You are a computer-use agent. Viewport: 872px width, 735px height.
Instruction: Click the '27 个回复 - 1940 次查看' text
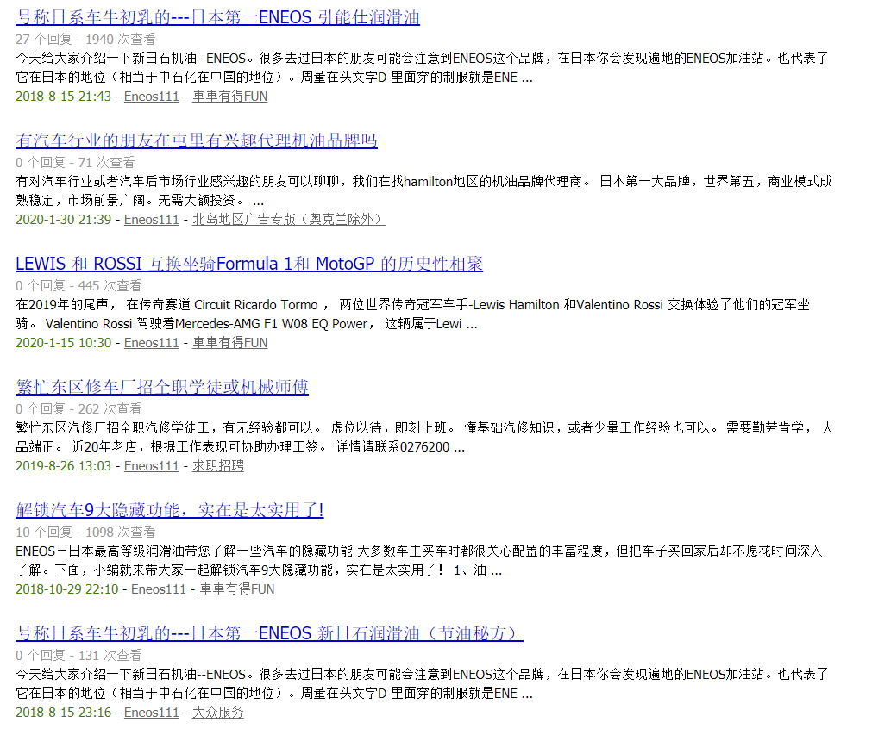[x=85, y=40]
